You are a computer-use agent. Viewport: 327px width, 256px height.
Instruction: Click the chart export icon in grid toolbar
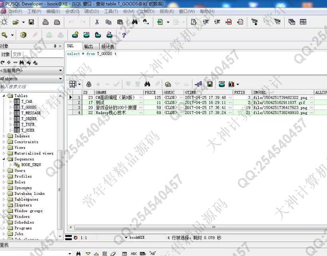point(231,84)
